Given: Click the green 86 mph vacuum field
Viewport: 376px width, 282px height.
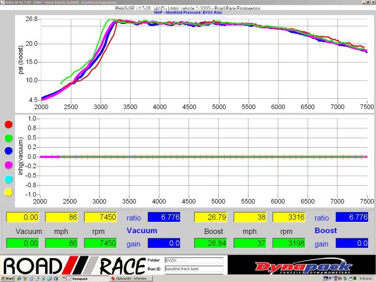Looking at the screenshot, I should pos(62,243).
